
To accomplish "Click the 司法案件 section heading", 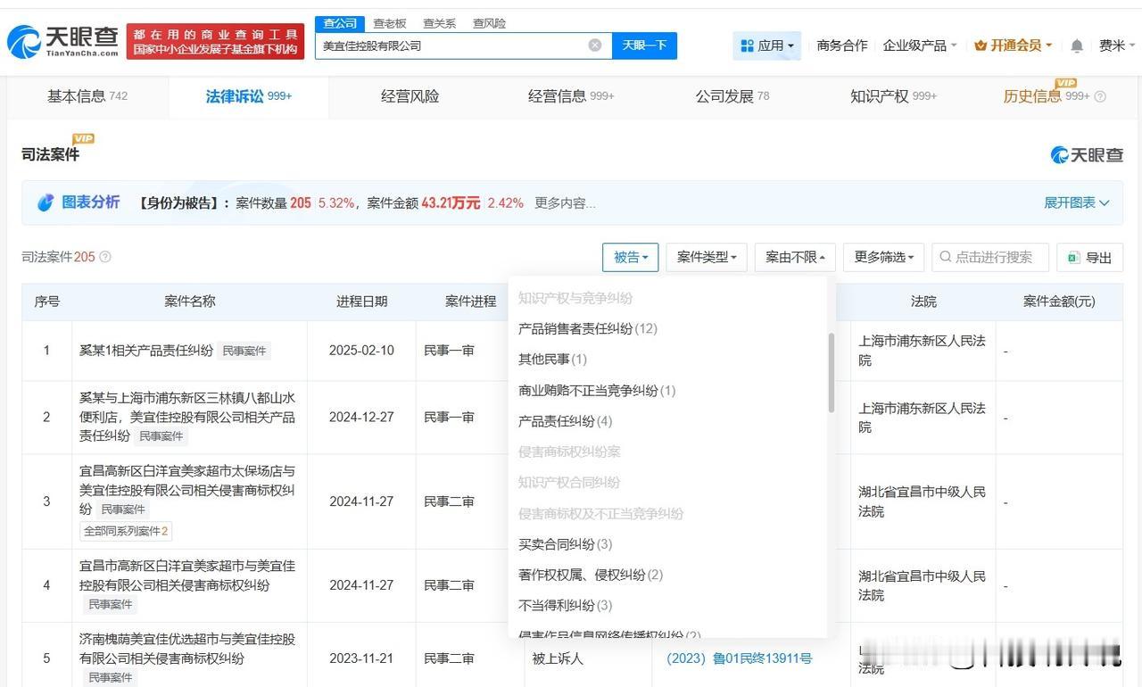I will point(51,154).
